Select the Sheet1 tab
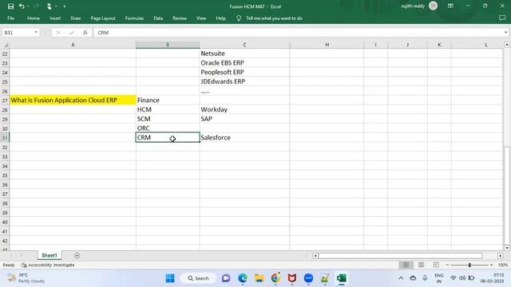511x287 pixels. [x=50, y=255]
